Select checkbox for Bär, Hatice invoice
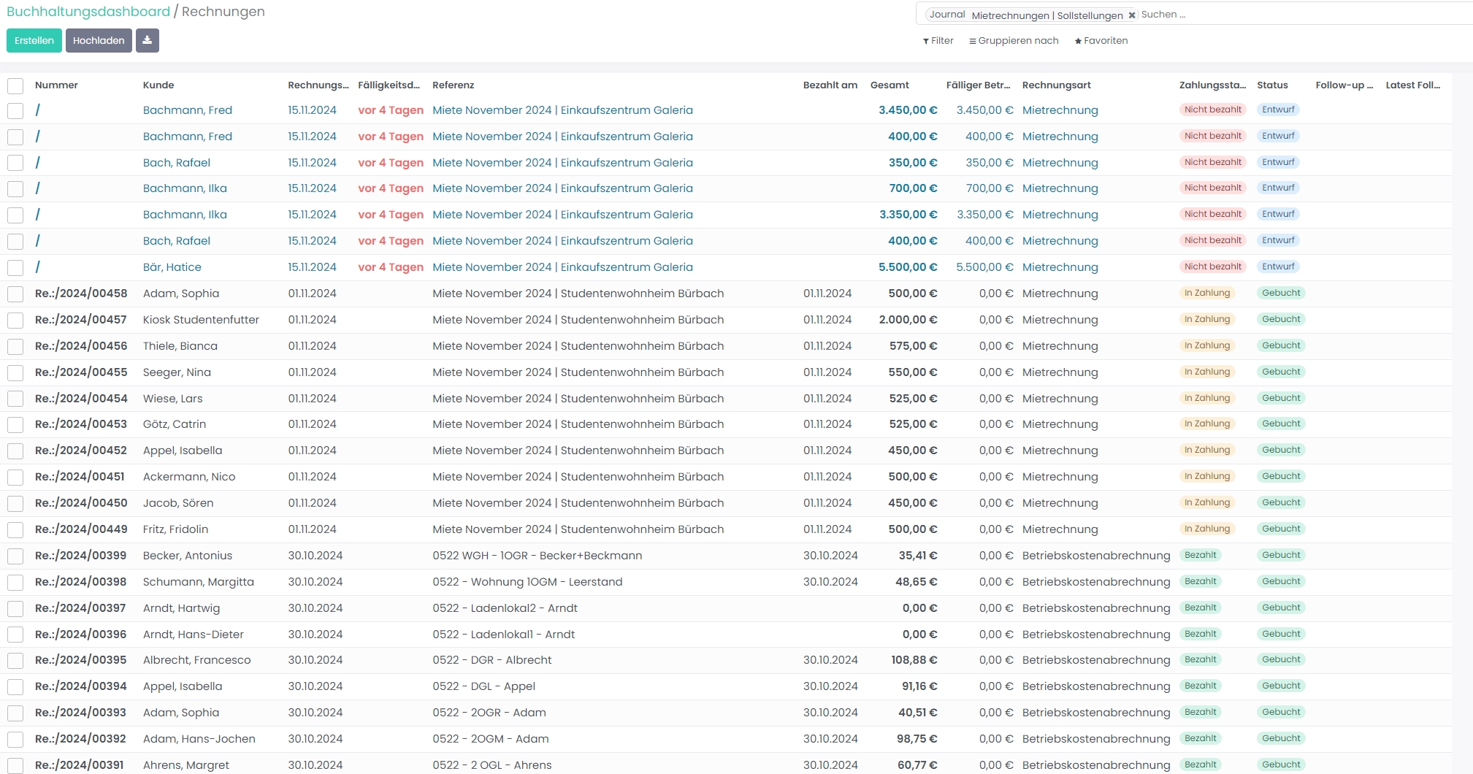 [x=15, y=267]
